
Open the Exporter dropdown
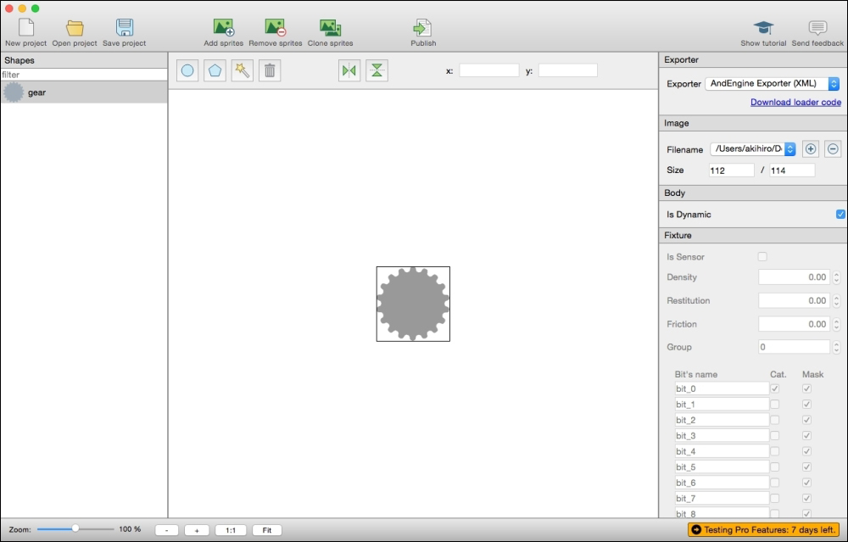click(772, 84)
